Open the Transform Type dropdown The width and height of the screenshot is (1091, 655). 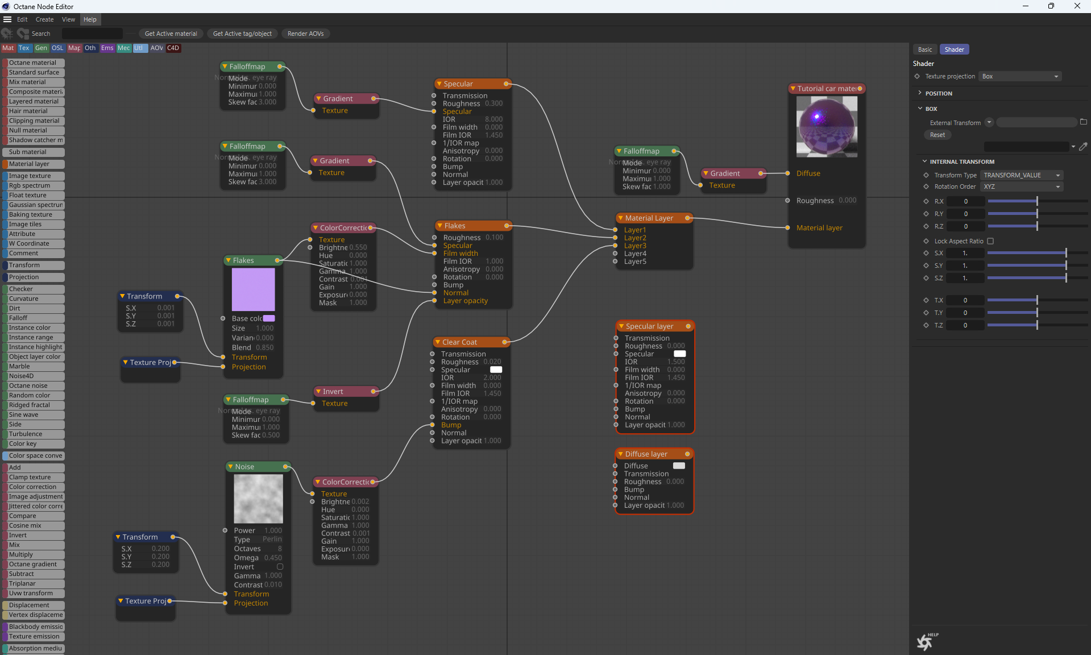[1022, 175]
